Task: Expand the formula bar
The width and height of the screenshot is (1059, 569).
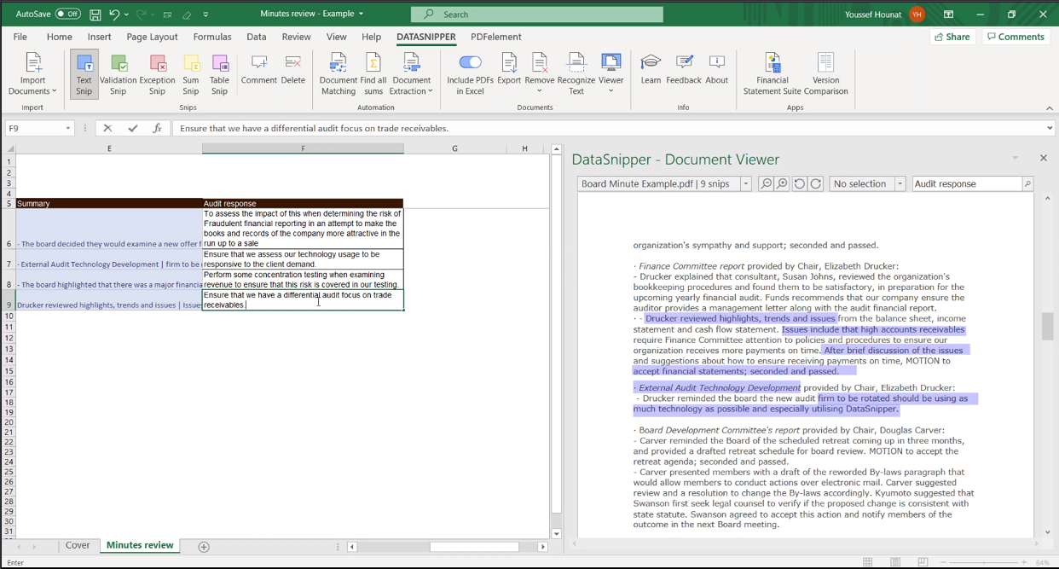Action: pyautogui.click(x=1050, y=128)
